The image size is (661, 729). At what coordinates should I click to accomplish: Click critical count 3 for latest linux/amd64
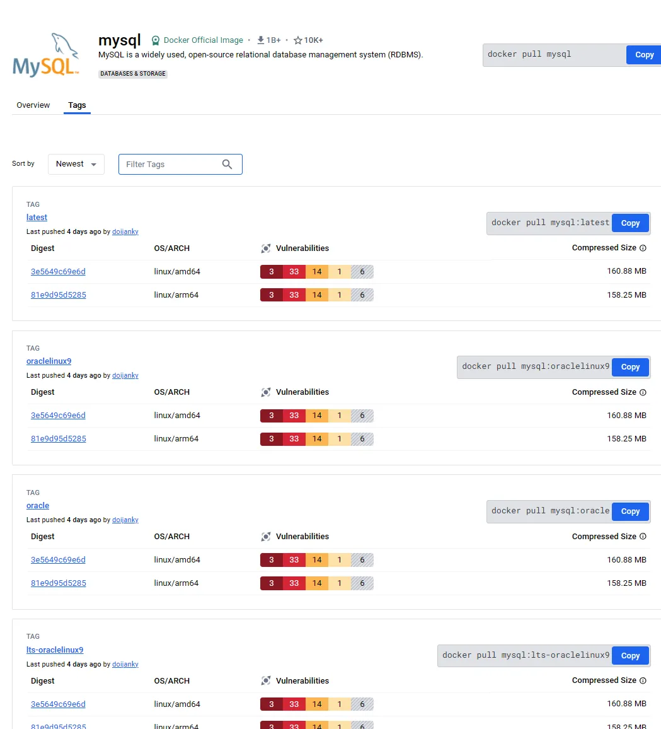click(272, 272)
